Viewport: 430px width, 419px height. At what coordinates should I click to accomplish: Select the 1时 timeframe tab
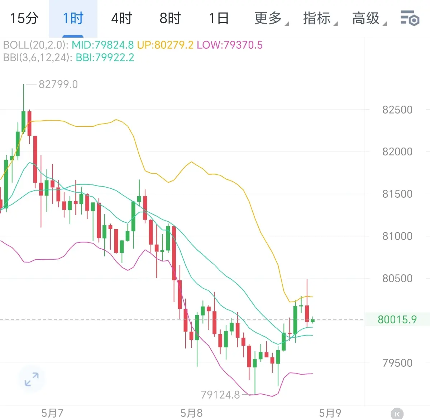(x=73, y=18)
